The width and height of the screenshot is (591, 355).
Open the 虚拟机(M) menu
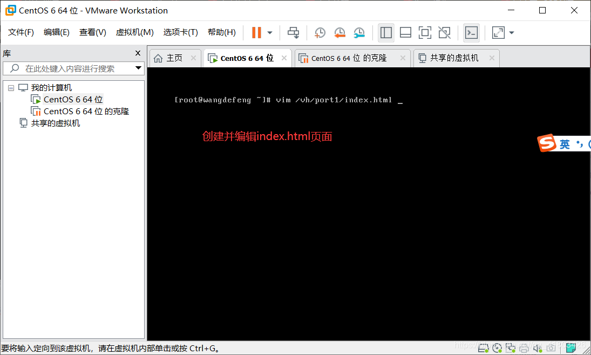click(134, 32)
